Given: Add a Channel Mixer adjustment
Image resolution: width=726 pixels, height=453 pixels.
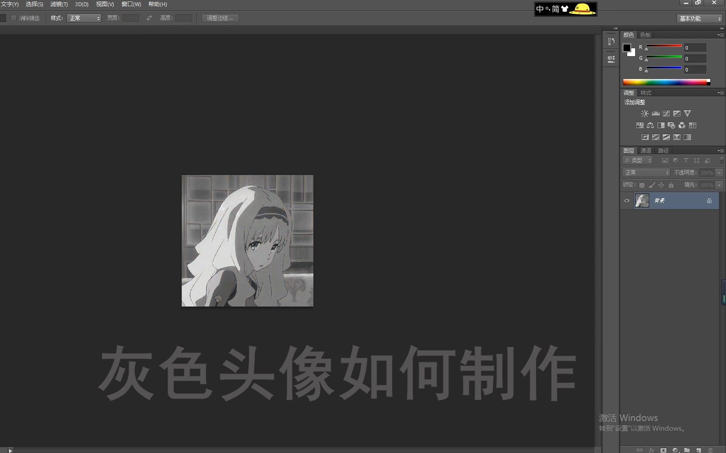Looking at the screenshot, I should pyautogui.click(x=682, y=125).
